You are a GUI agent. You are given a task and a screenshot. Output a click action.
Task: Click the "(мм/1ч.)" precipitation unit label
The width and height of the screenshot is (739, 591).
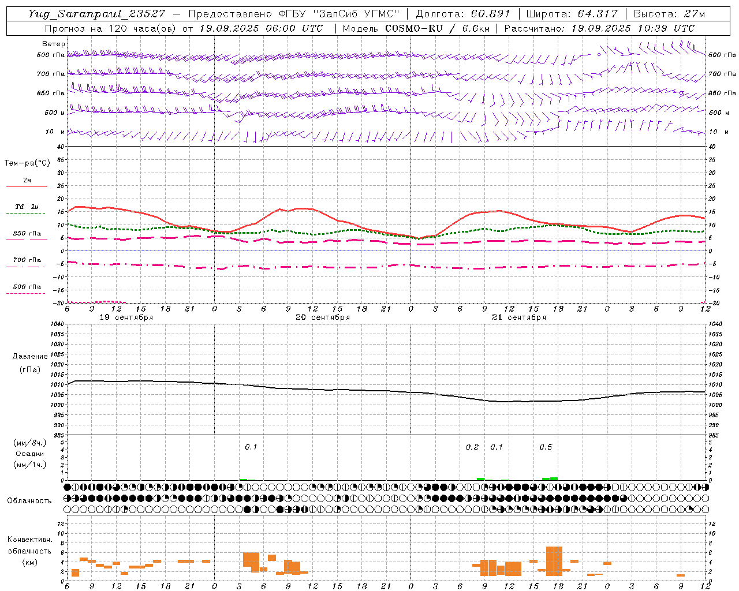pyautogui.click(x=30, y=465)
